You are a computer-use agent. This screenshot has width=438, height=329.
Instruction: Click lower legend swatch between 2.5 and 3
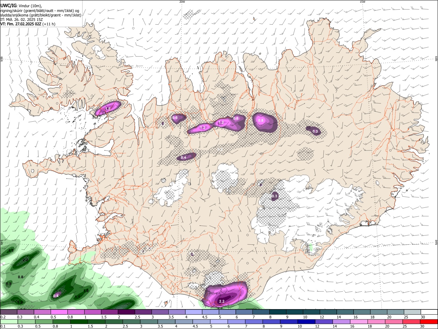(x=131, y=322)
